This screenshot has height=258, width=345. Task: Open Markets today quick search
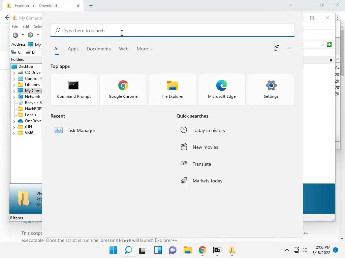(201, 181)
